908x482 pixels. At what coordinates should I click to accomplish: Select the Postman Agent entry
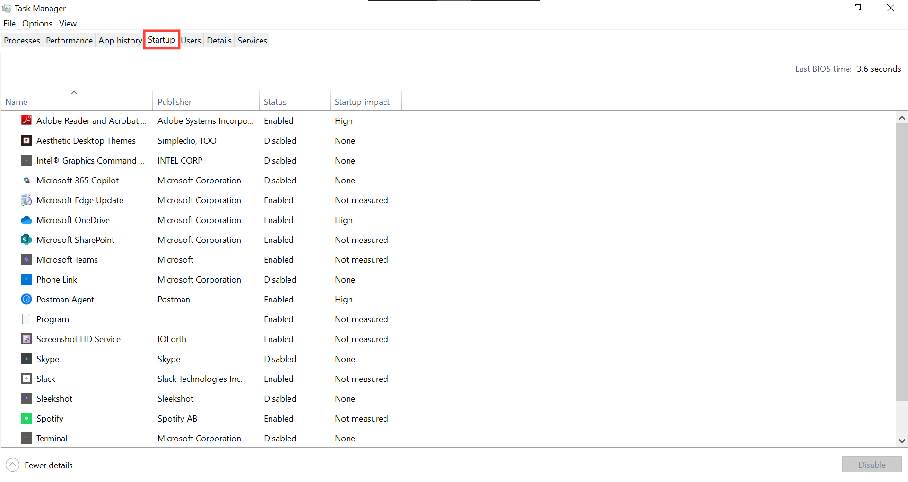tap(65, 300)
